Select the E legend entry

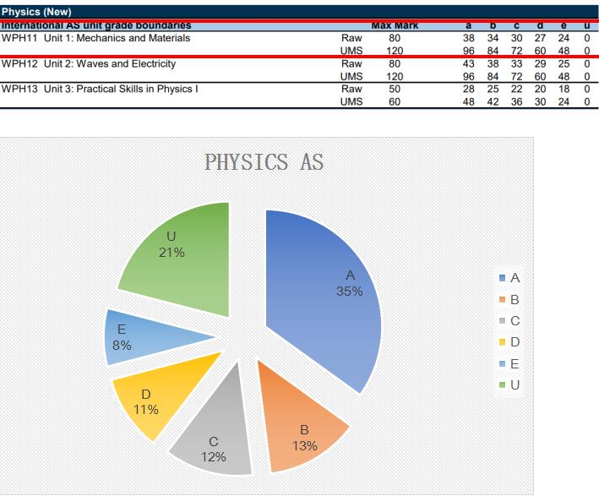click(509, 364)
